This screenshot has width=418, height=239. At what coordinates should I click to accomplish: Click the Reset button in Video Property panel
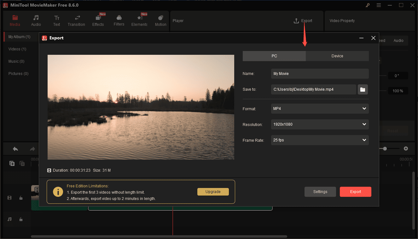tap(393, 131)
